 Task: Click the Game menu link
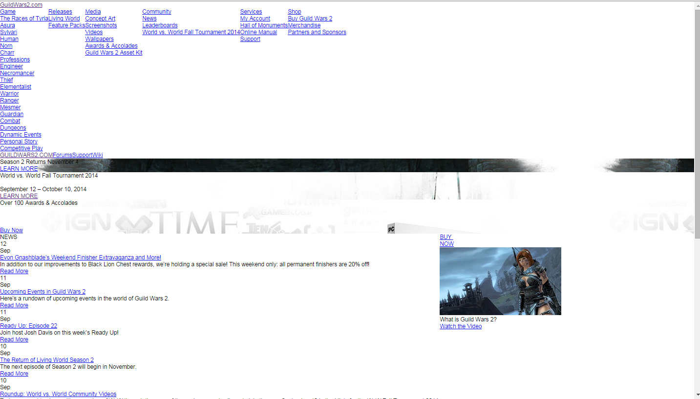tap(8, 12)
